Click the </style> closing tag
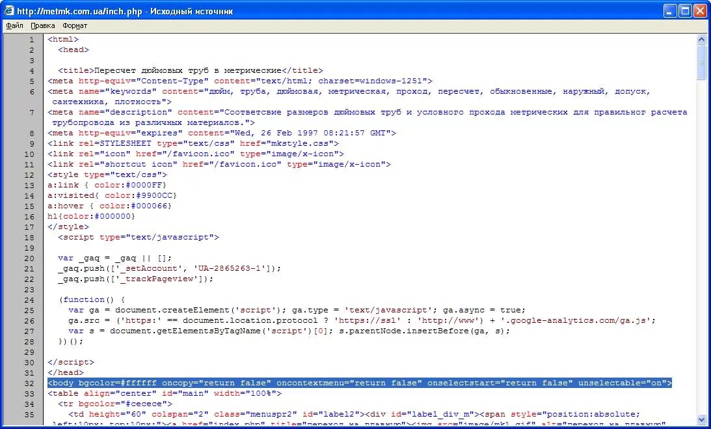Viewport: 711px width, 429px height. tap(68, 227)
